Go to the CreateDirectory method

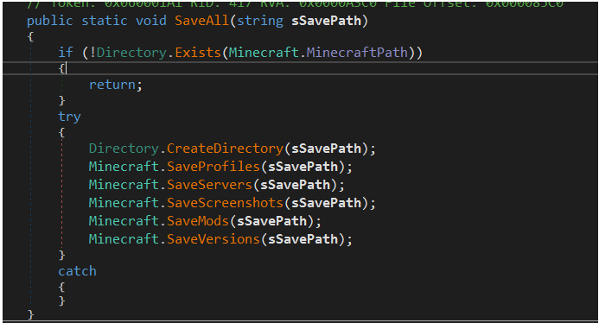click(225, 149)
